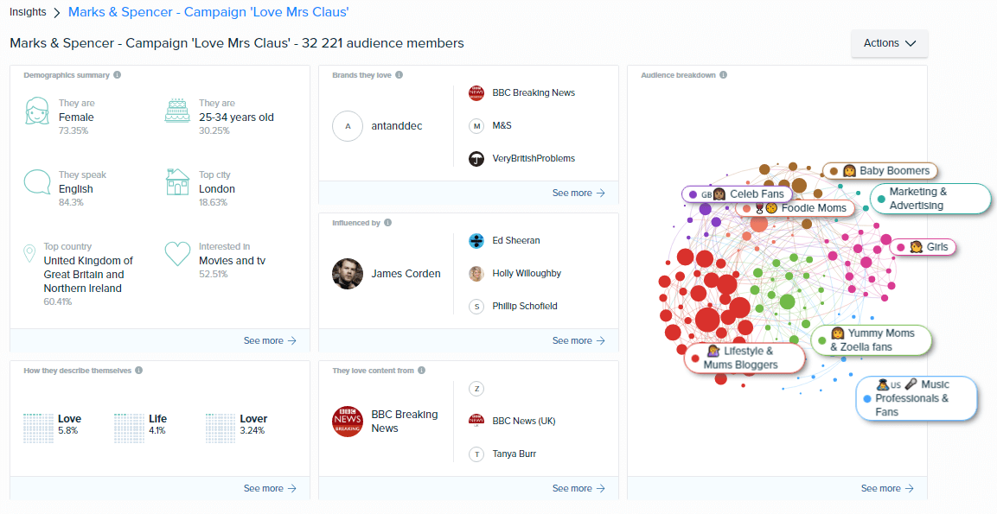Show info for Brands they love
997x514 pixels.
399,75
